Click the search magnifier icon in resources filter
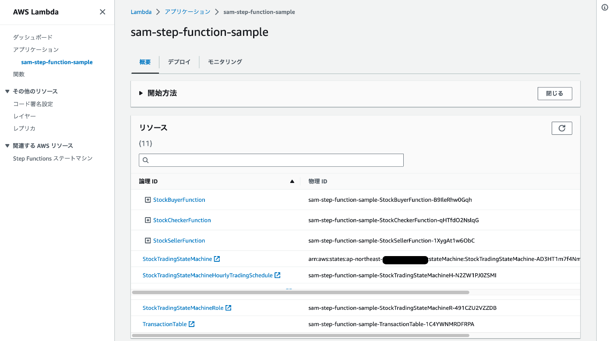Screen dimensions: 613x341 point(146,160)
